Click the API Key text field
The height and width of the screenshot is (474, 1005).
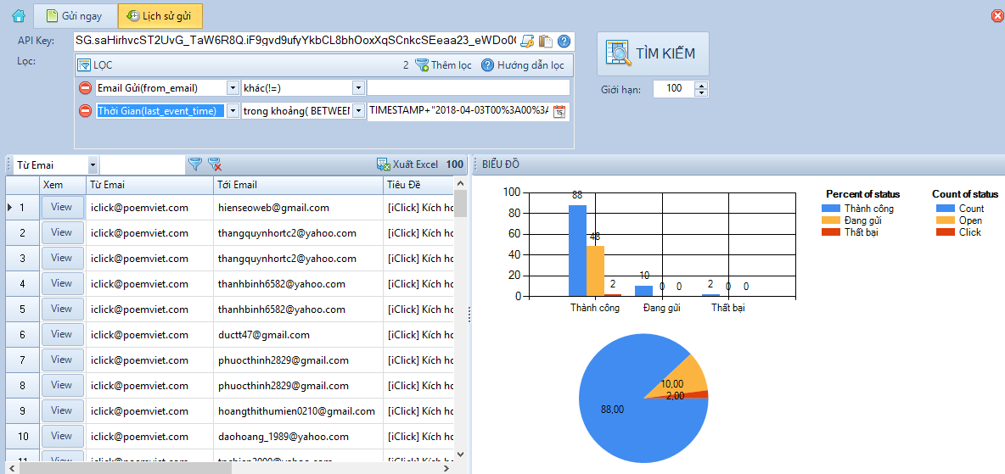[295, 41]
